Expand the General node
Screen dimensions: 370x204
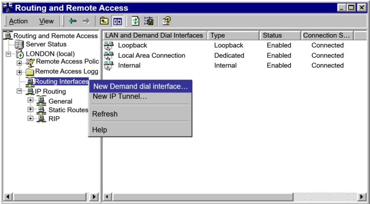pyautogui.click(x=30, y=100)
